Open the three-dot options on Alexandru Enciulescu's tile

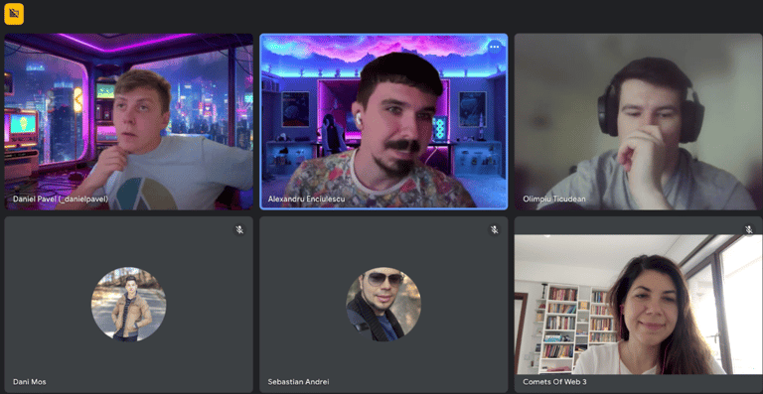pos(495,47)
